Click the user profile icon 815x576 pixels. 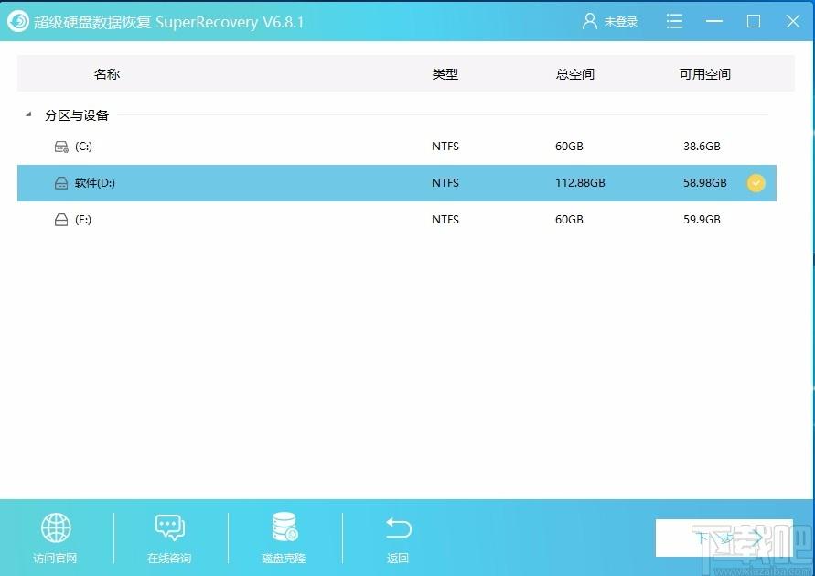pyautogui.click(x=589, y=21)
